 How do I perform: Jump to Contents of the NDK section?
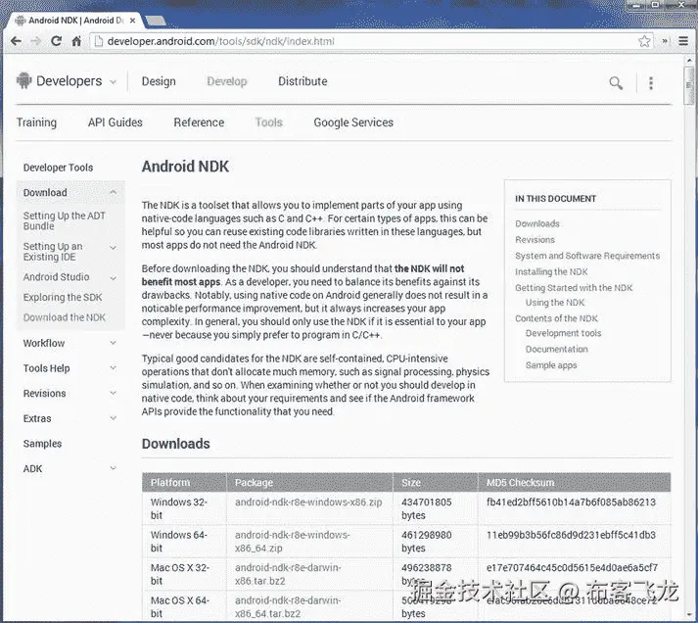[x=556, y=318]
